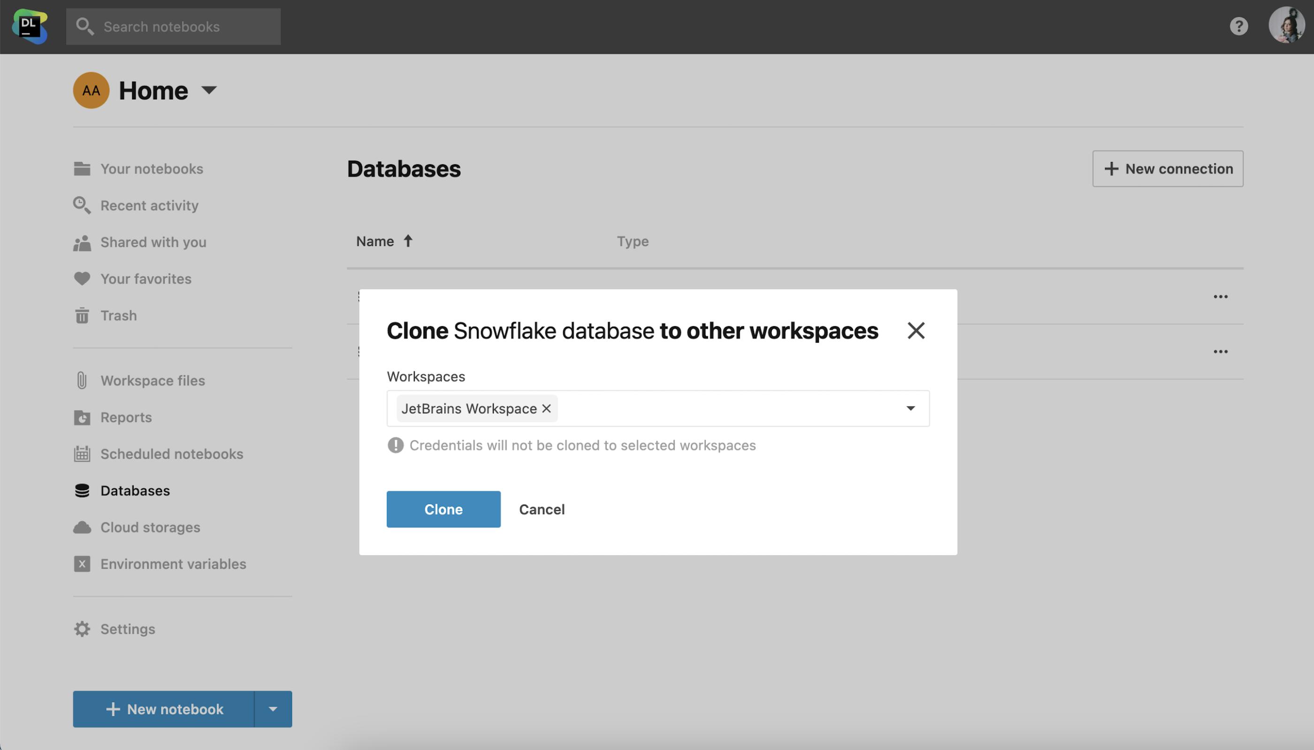1314x750 pixels.
Task: Open Your notebooks section
Action: 152,168
